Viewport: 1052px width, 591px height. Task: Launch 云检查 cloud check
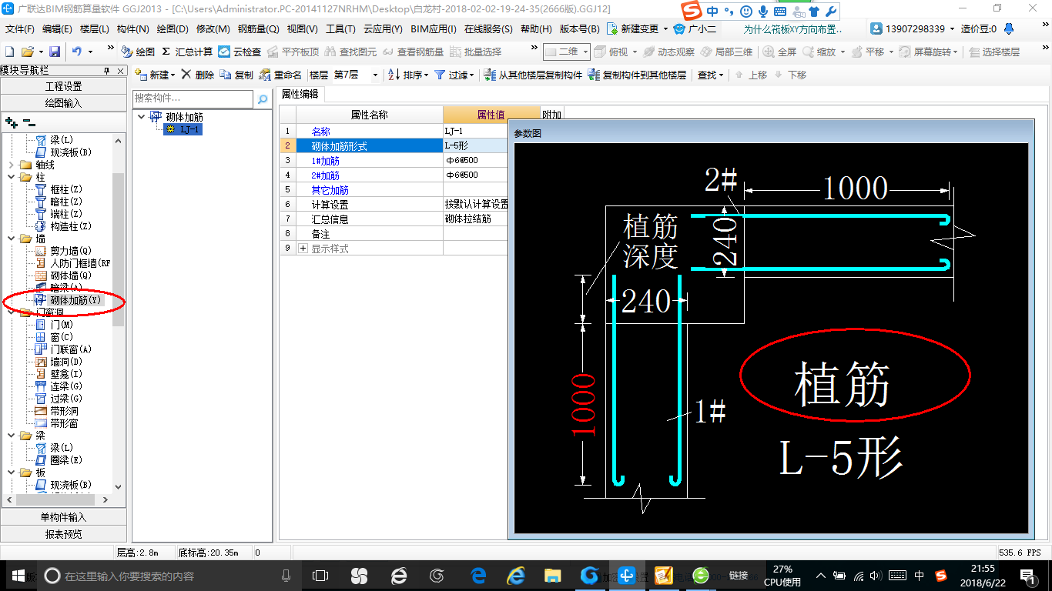(x=240, y=52)
